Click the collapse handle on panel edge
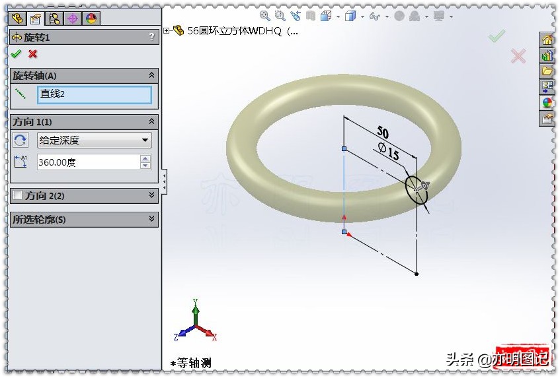Image resolution: width=560 pixels, height=378 pixels. 164,181
